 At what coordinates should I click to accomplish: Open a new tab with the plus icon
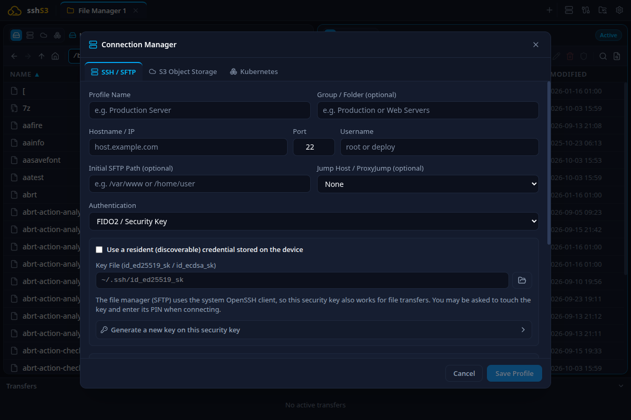pyautogui.click(x=549, y=10)
